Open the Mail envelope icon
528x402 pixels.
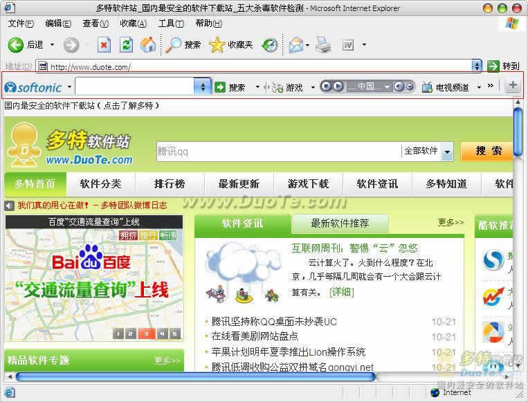(295, 45)
